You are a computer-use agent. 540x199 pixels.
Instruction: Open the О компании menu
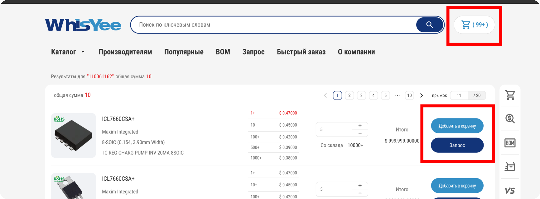click(x=356, y=52)
